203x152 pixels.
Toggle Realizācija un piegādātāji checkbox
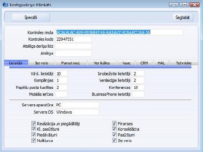34,123
